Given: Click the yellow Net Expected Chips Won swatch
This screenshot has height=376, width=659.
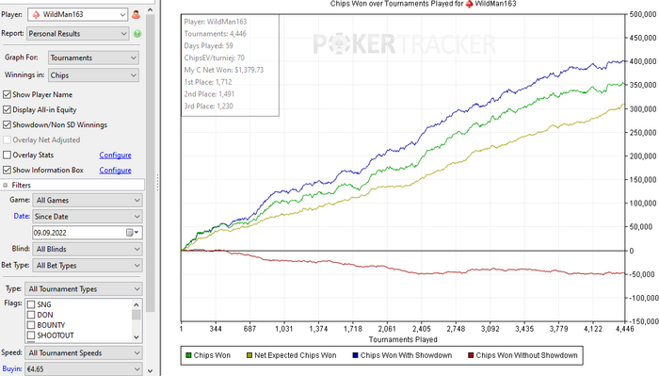Looking at the screenshot, I should coord(249,355).
